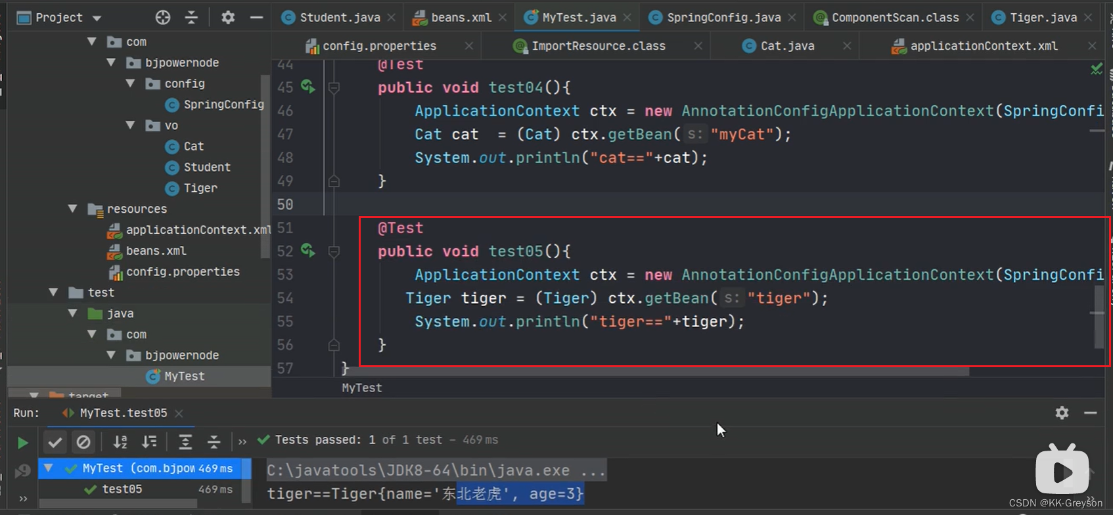The width and height of the screenshot is (1113, 515).
Task: Hide the Run tool window
Action: pyautogui.click(x=1091, y=413)
